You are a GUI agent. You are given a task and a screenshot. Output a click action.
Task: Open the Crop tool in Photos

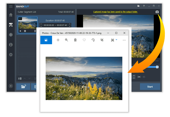[102, 40]
